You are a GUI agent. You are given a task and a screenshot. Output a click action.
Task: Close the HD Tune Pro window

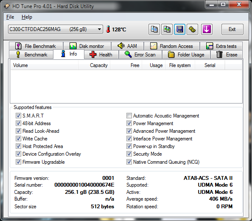tap(239, 5)
